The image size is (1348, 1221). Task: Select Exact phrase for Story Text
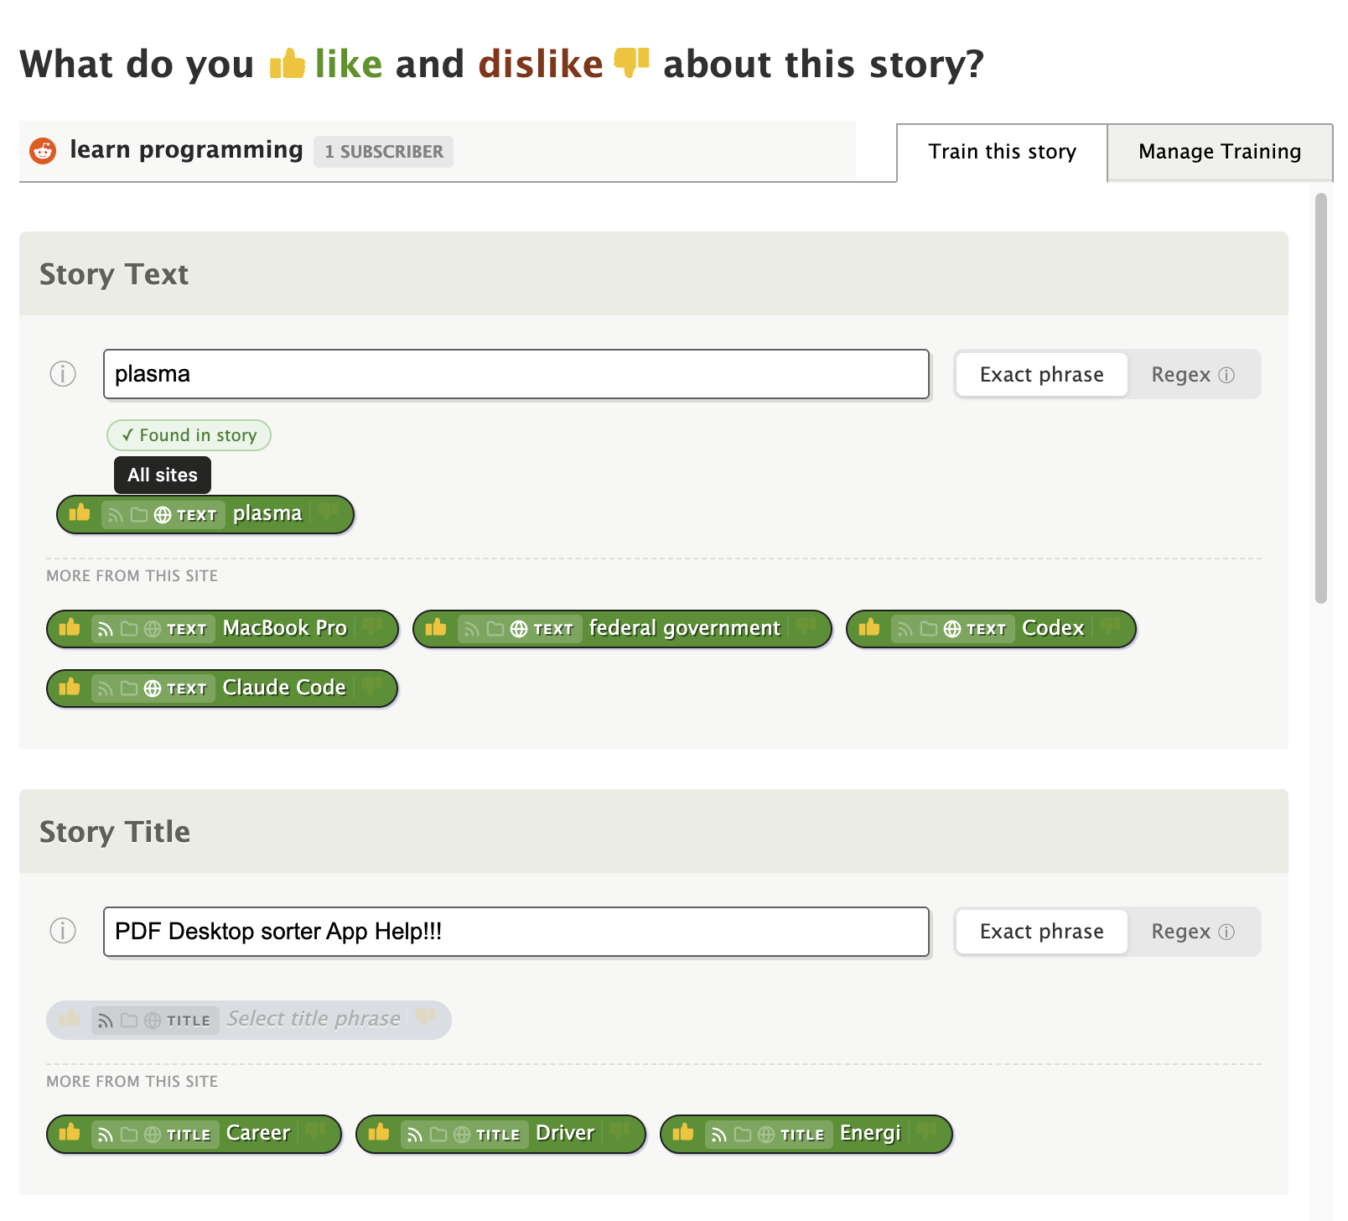1041,375
